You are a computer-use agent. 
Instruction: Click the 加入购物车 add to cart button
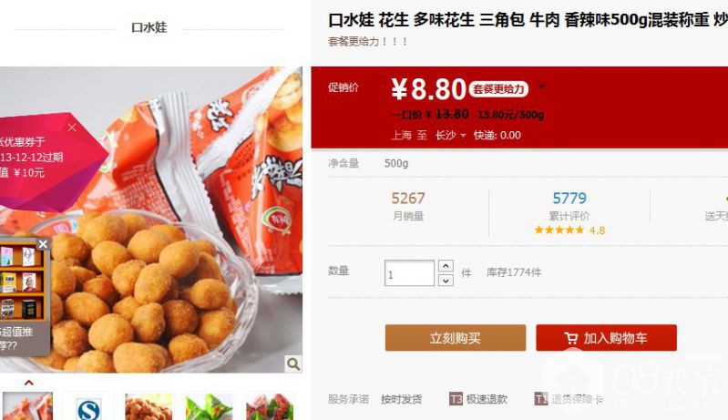(x=606, y=338)
